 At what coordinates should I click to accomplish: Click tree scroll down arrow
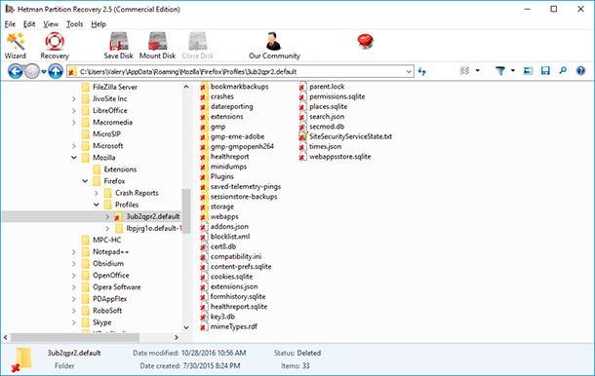186,327
